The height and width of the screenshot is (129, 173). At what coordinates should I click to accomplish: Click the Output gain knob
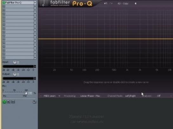15,74
